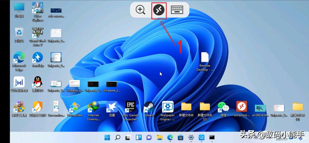Select the Steam desktop shortcut

tap(149, 109)
